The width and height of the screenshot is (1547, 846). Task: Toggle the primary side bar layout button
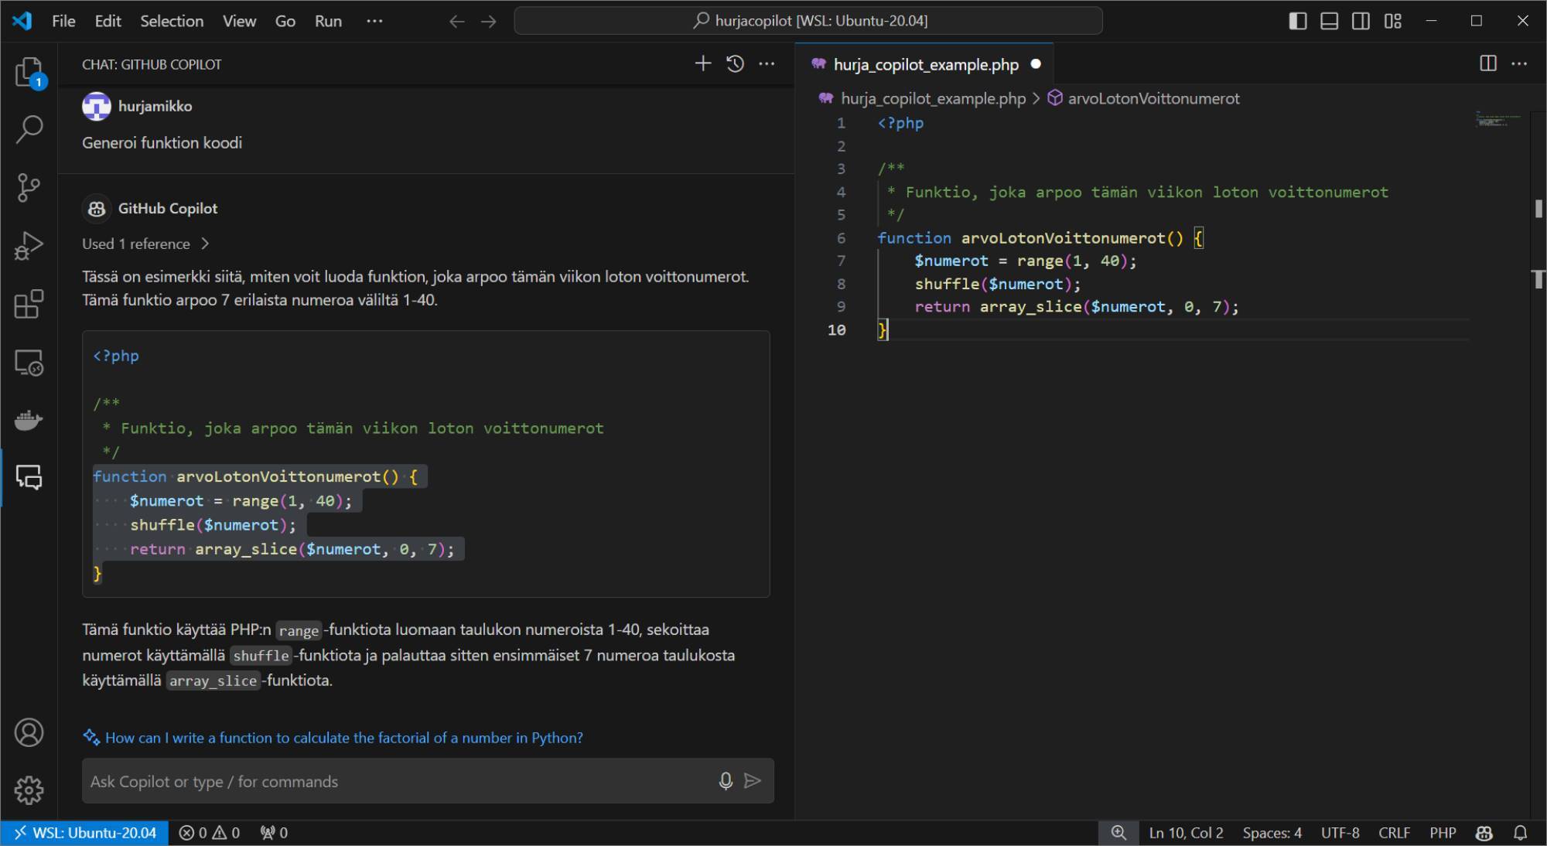[1298, 21]
